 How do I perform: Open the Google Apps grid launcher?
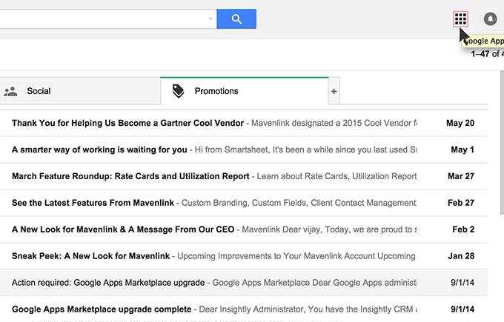tap(460, 19)
